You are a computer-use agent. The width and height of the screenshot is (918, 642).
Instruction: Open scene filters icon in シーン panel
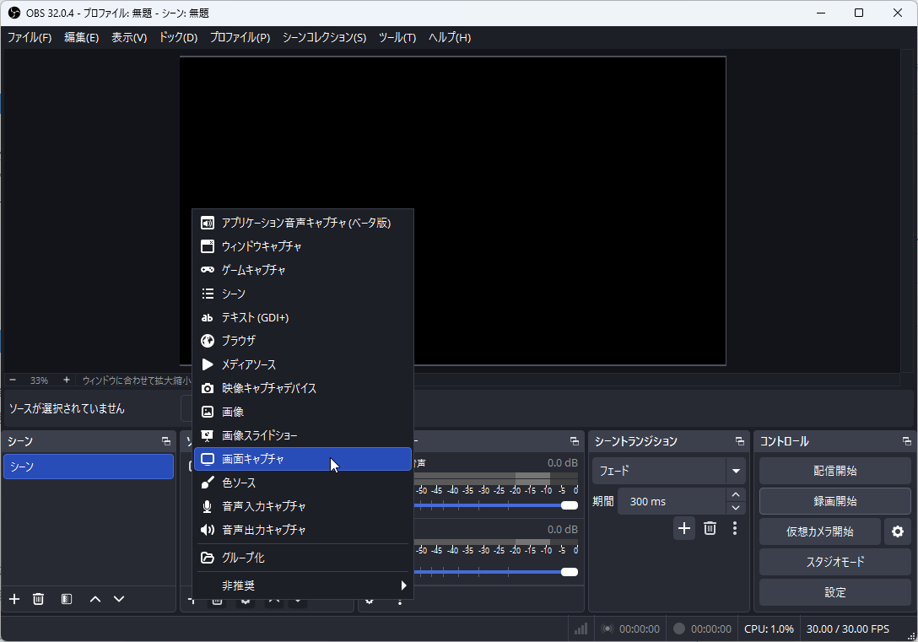[x=67, y=599]
